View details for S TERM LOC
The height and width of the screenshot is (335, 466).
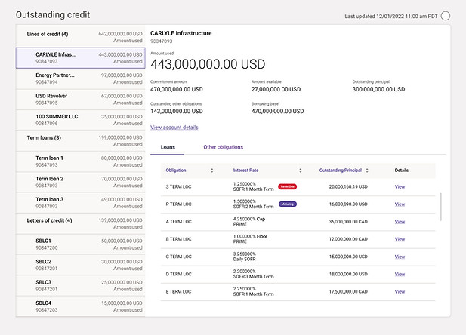point(400,187)
